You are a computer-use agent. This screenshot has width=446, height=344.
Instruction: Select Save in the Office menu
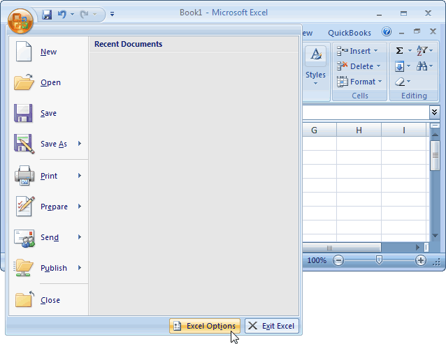(x=48, y=113)
